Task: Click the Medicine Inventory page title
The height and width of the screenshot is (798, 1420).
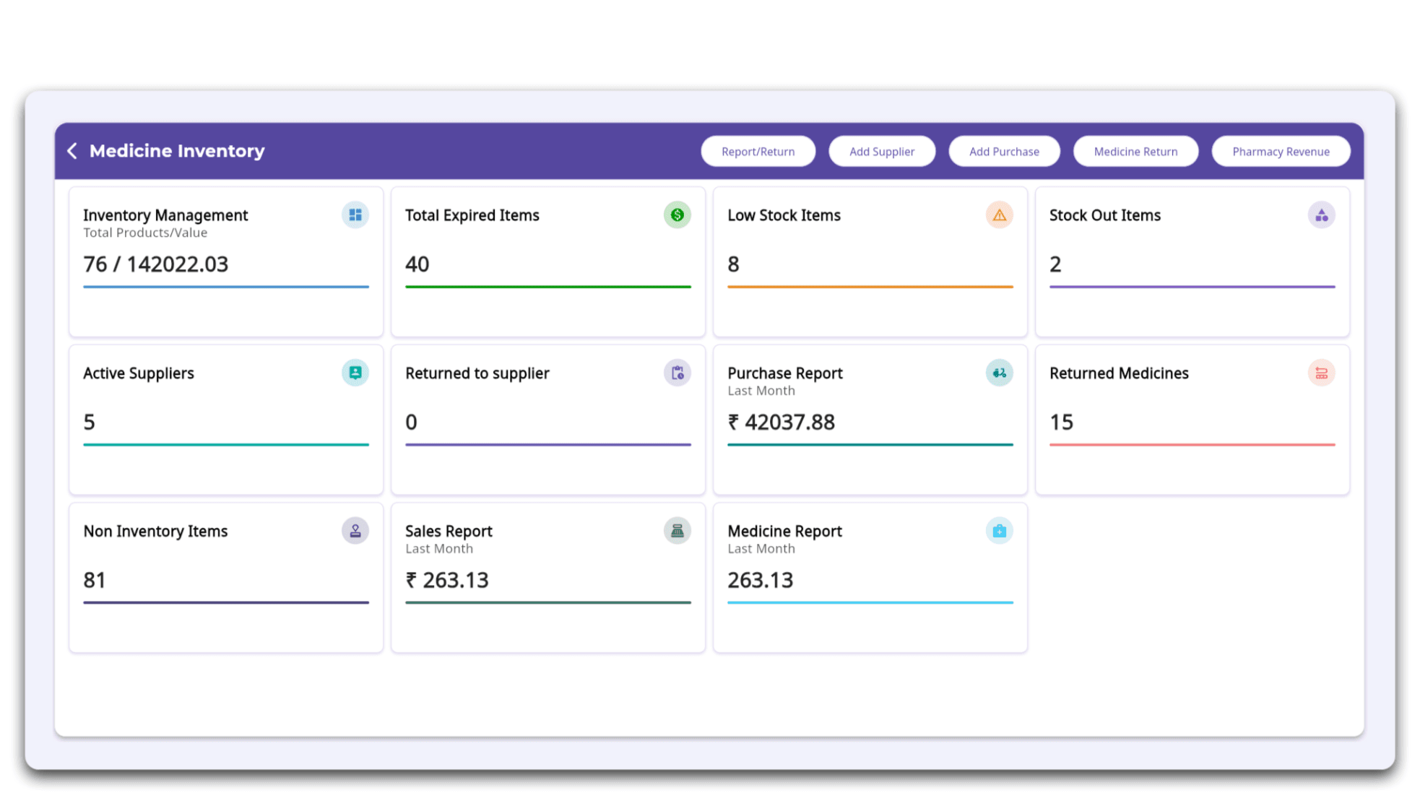Action: tap(177, 151)
